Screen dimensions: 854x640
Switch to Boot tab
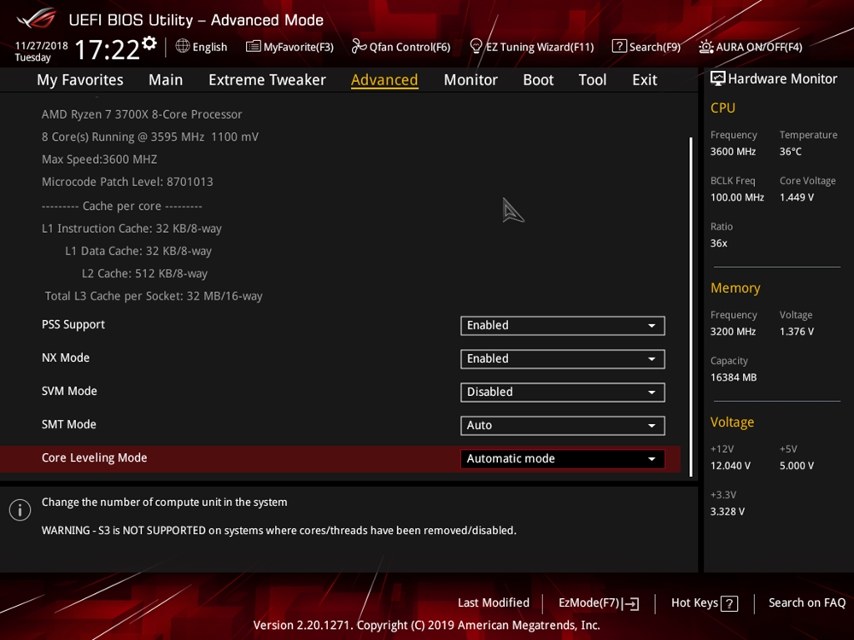pyautogui.click(x=538, y=80)
